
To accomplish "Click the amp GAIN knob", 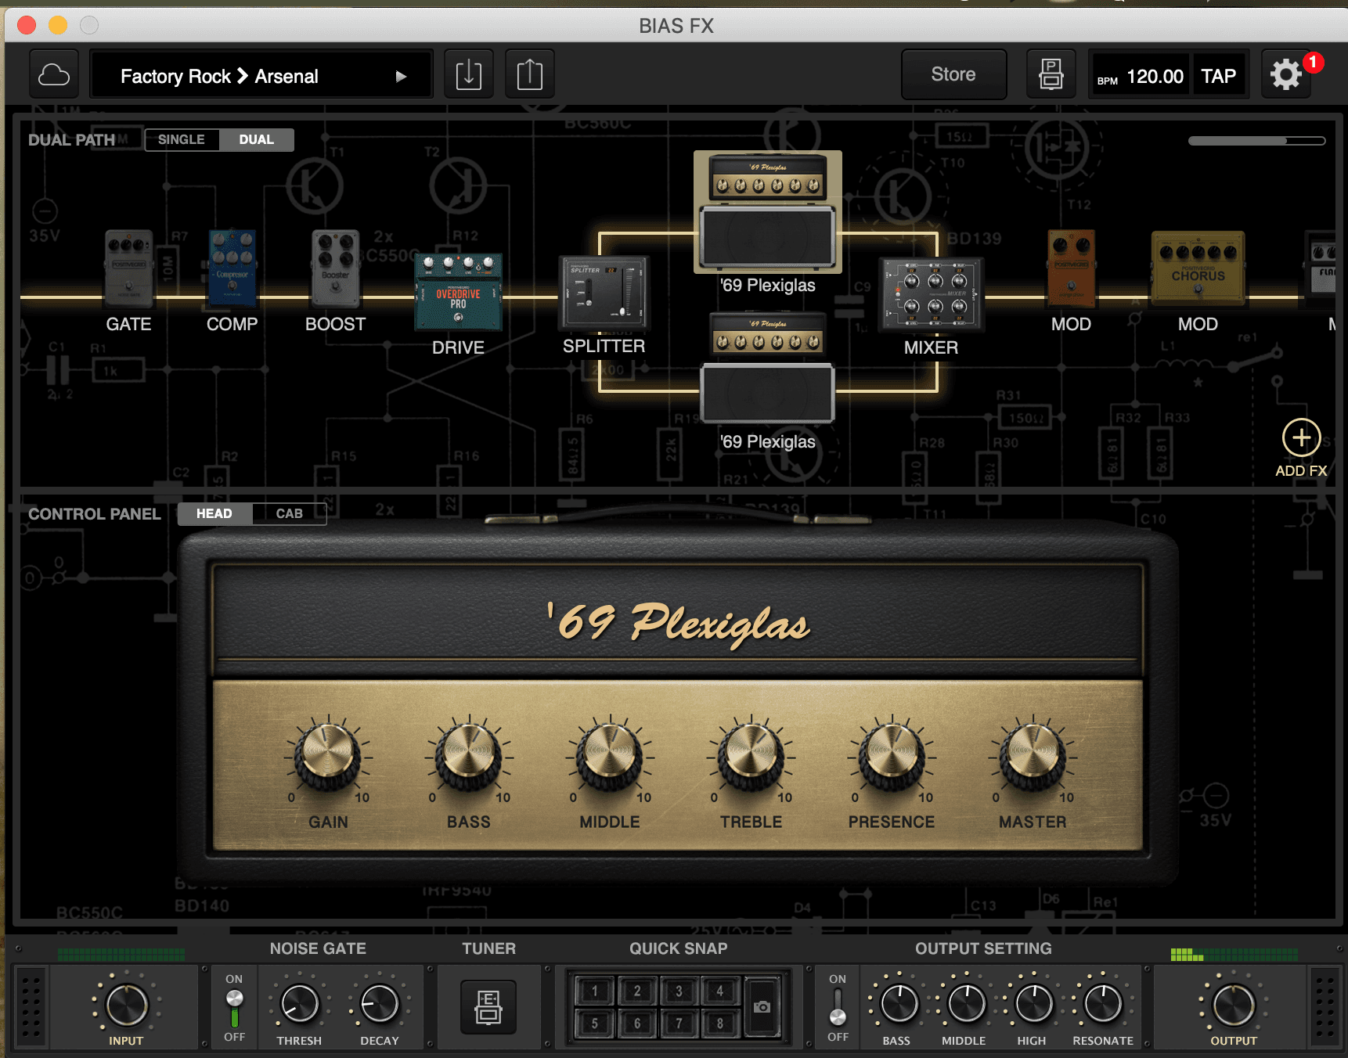I will click(328, 754).
